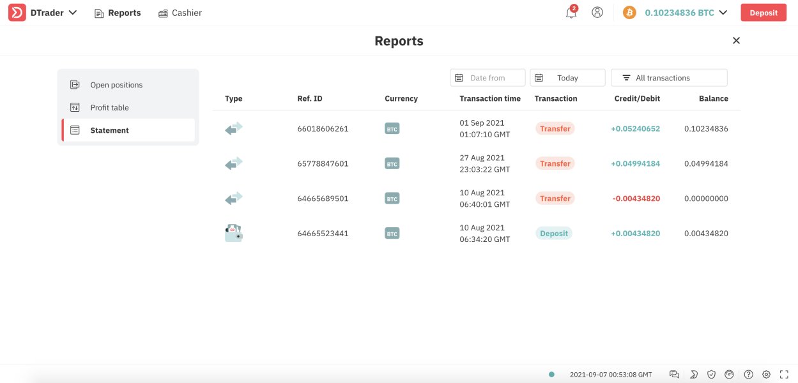The image size is (798, 383).
Task: Open Cashier in top navigation
Action: 180,13
